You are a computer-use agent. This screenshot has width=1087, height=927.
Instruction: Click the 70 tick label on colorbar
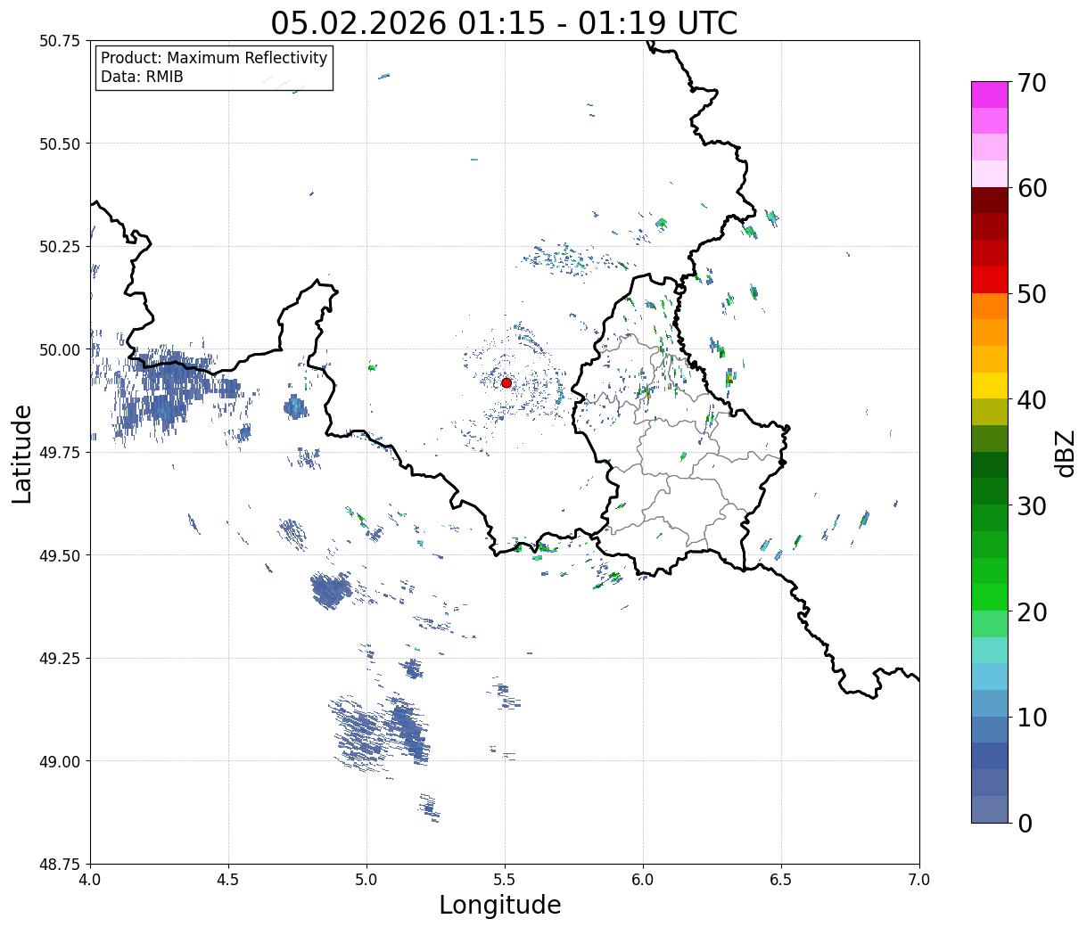[1032, 83]
